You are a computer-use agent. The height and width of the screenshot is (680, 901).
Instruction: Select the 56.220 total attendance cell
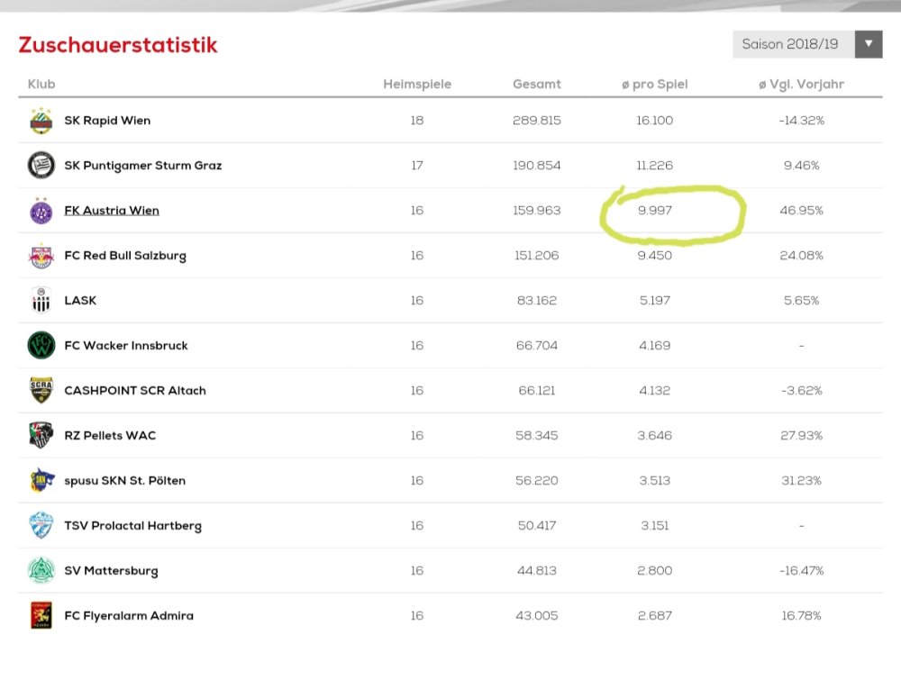click(x=537, y=480)
